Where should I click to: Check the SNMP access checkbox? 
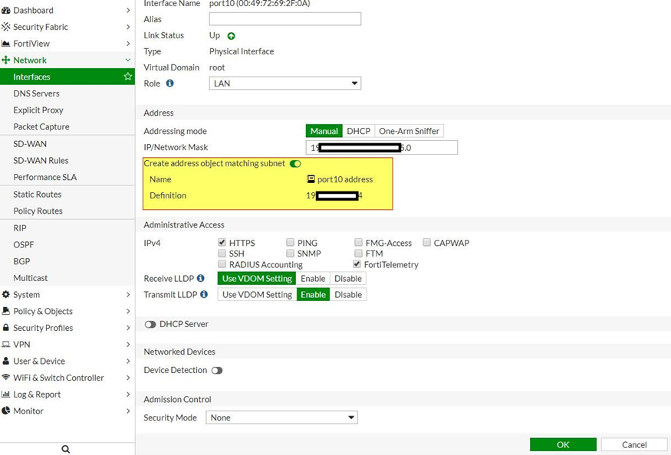coord(290,253)
